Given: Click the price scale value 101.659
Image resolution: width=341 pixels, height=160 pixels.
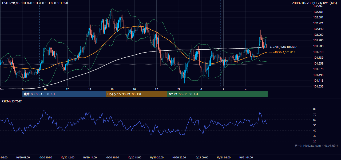Looking at the screenshot, I should point(318,63).
